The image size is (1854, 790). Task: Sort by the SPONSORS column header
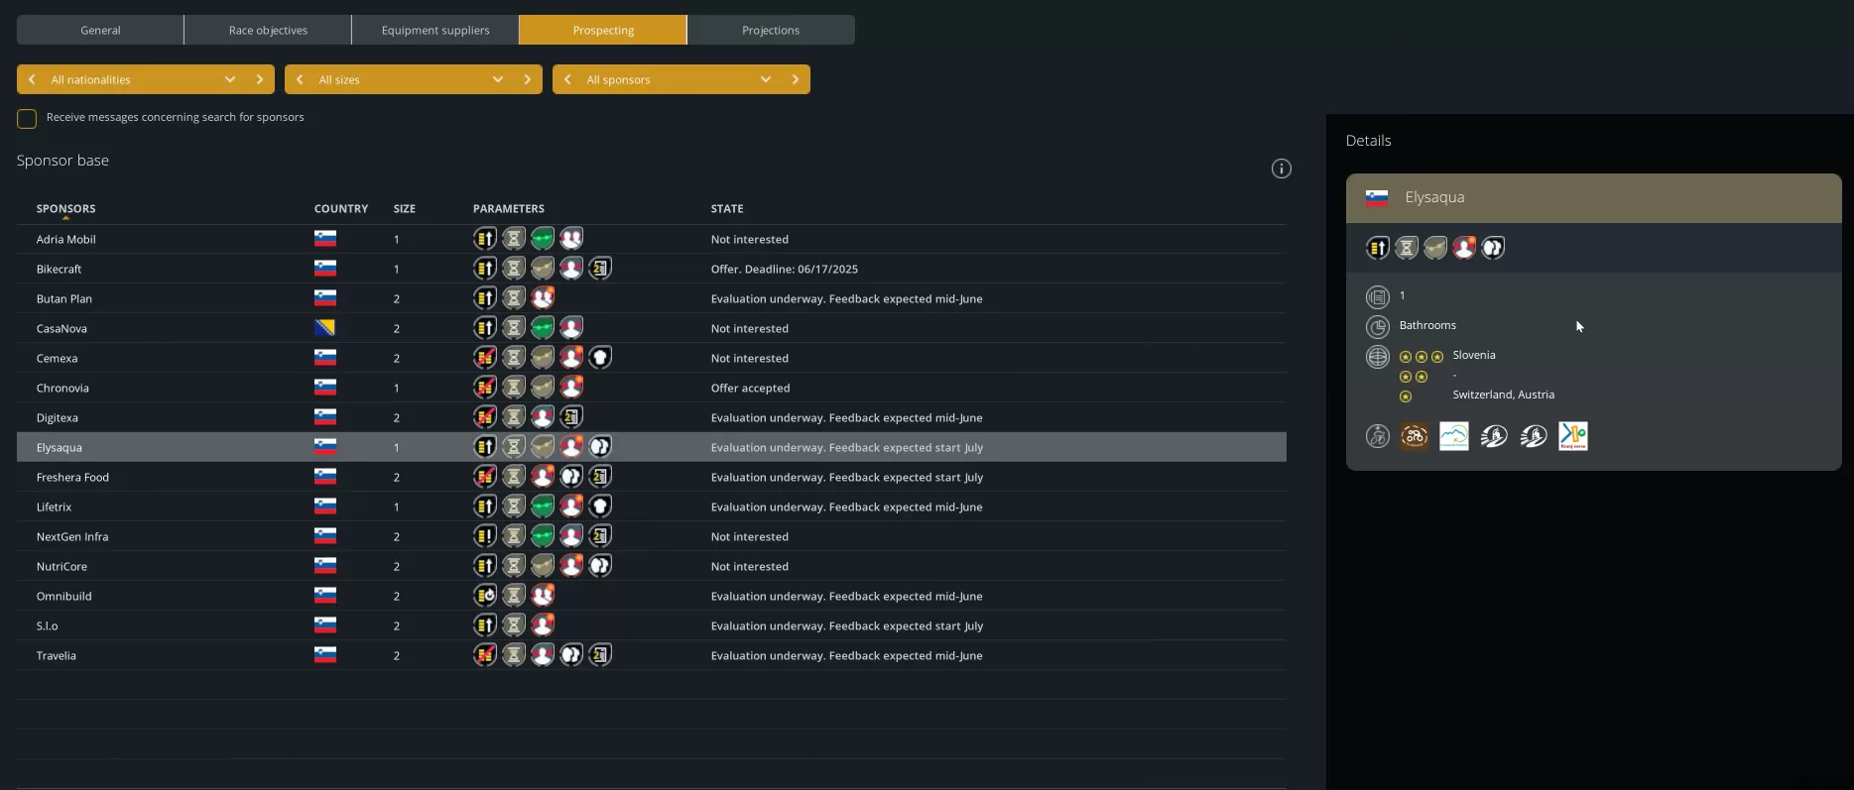click(x=66, y=209)
